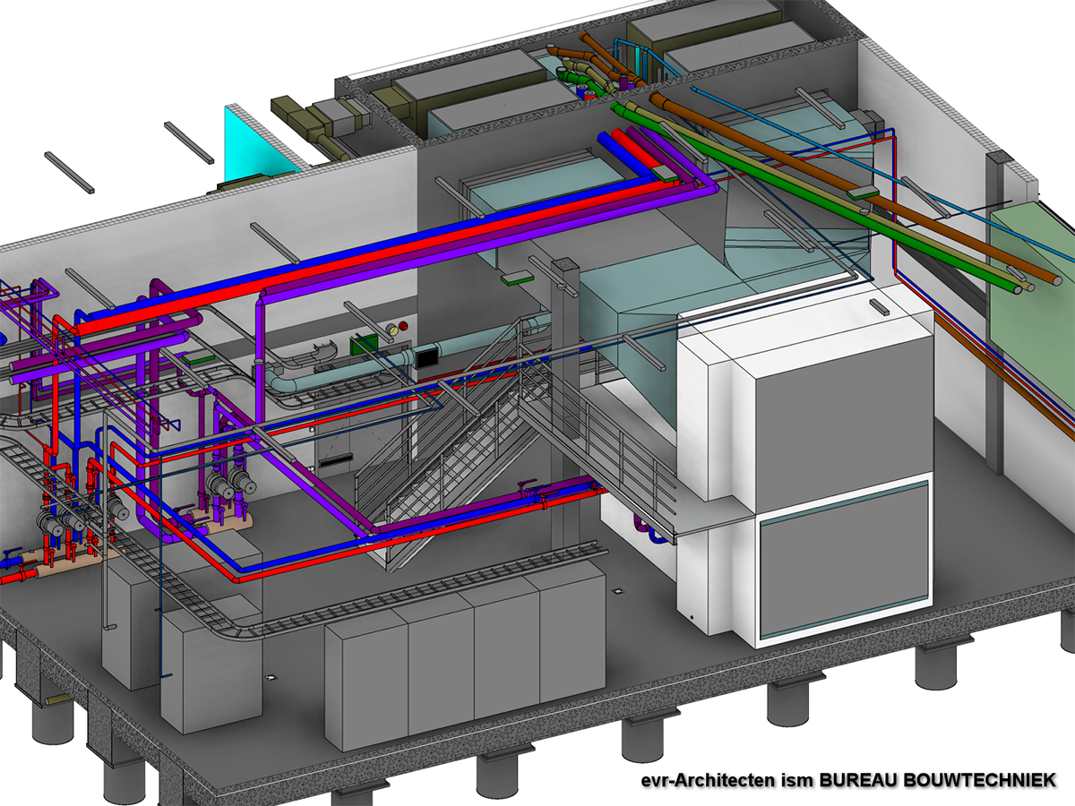1075x806 pixels.
Task: Click the large white air handling unit
Action: click(x=806, y=466)
